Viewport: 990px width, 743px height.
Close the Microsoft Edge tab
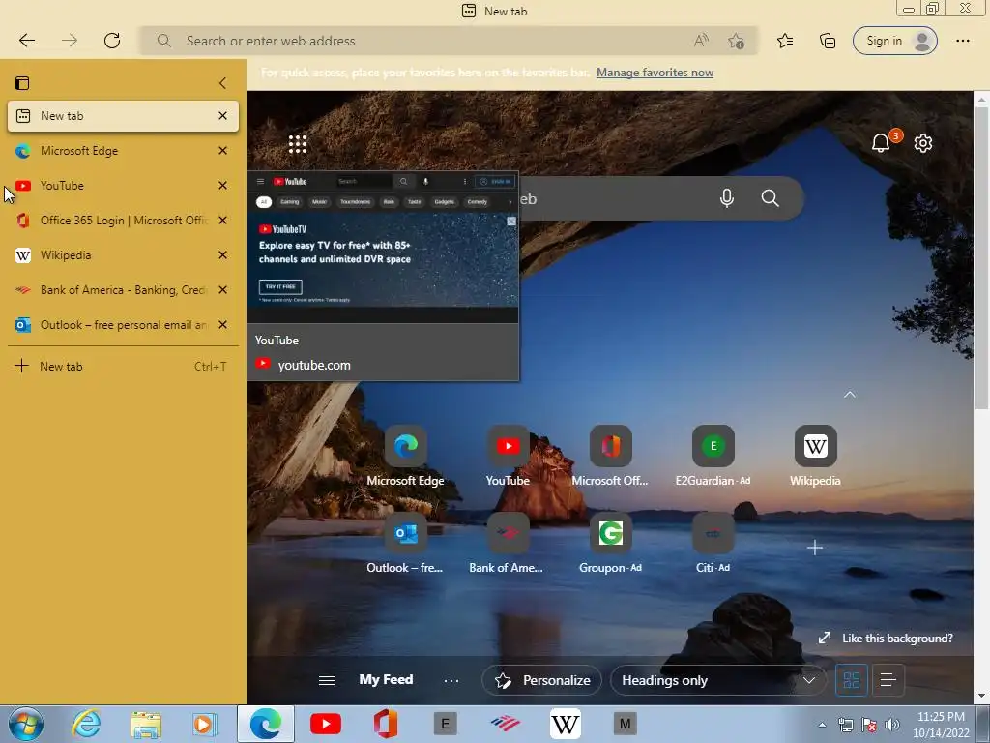click(222, 150)
